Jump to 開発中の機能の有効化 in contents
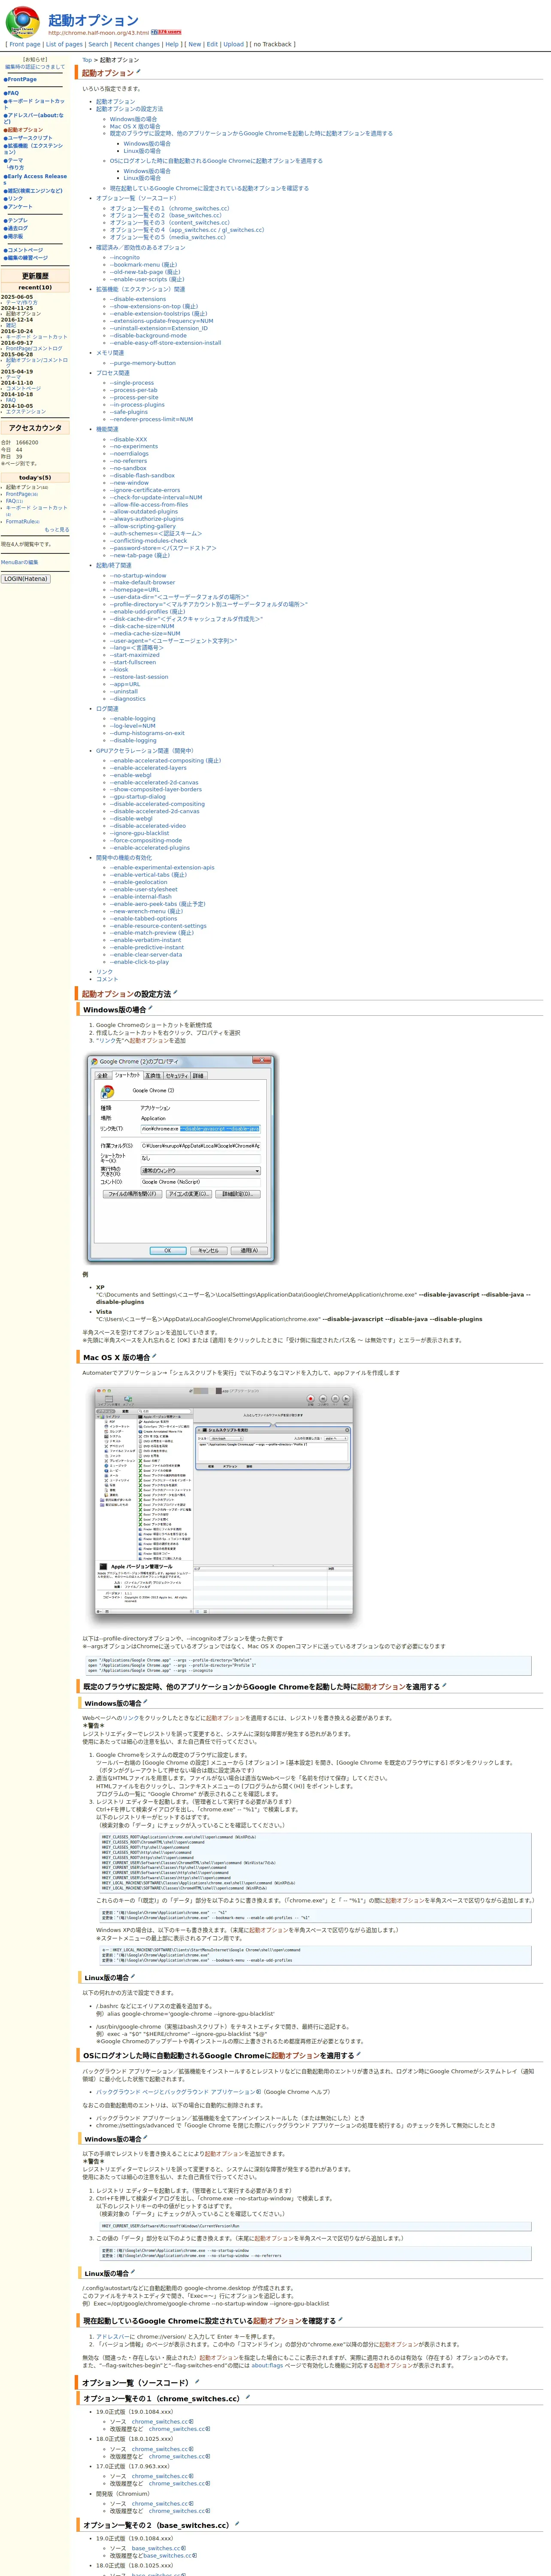This screenshot has height=2576, width=551. pyautogui.click(x=124, y=857)
